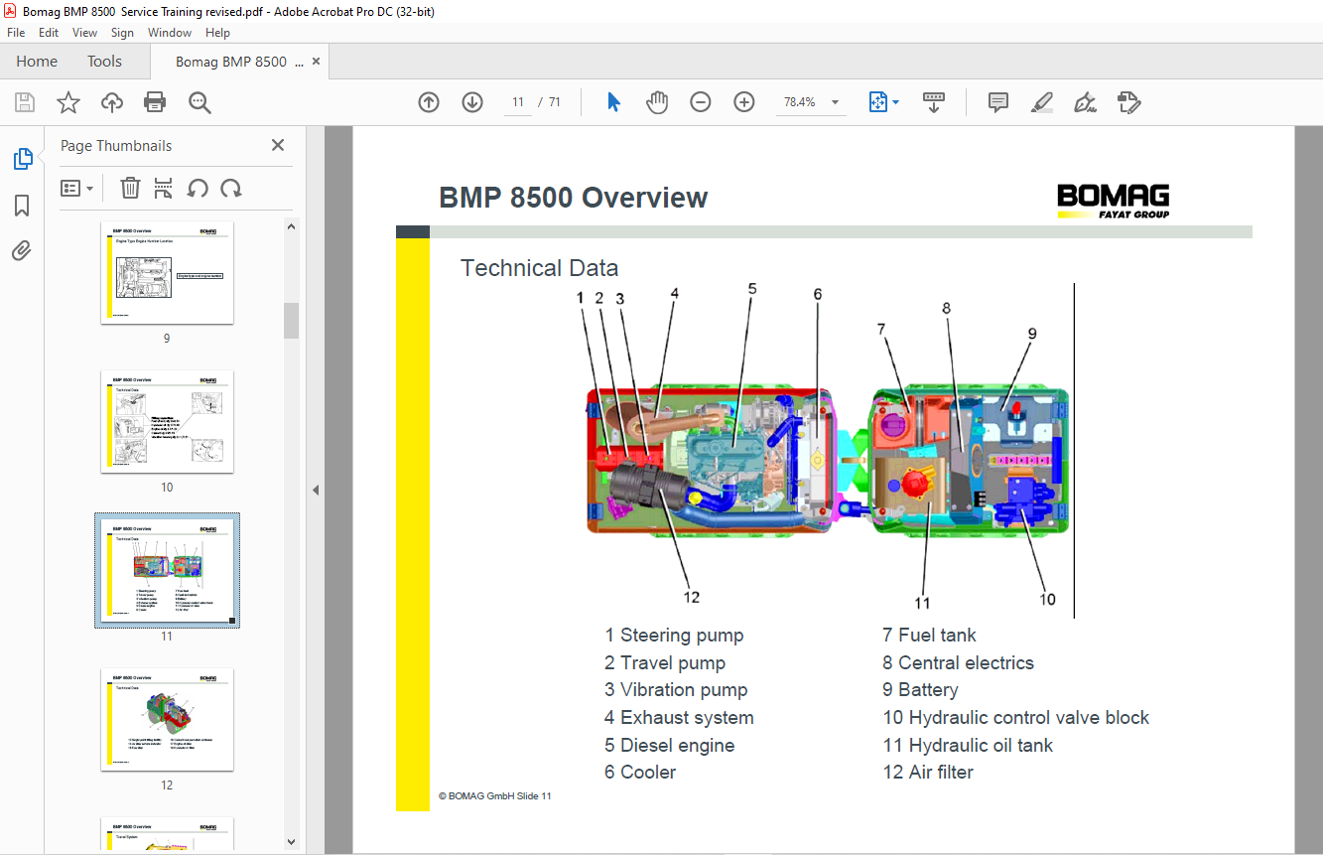Image resolution: width=1323 pixels, height=855 pixels.
Task: Close the Bomag BMP 8500 document tab
Action: pyautogui.click(x=316, y=62)
